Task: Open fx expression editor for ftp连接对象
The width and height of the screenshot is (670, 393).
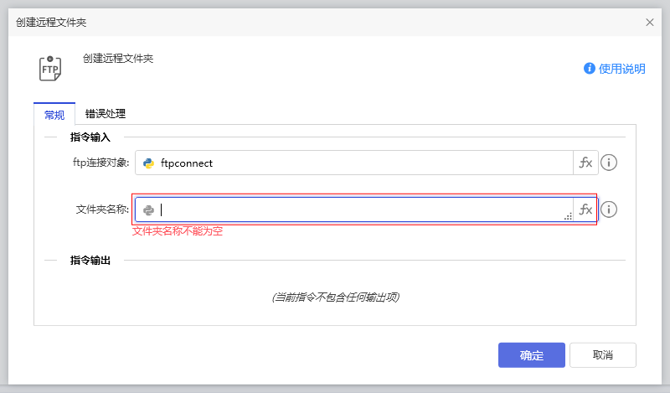Action: click(x=585, y=163)
